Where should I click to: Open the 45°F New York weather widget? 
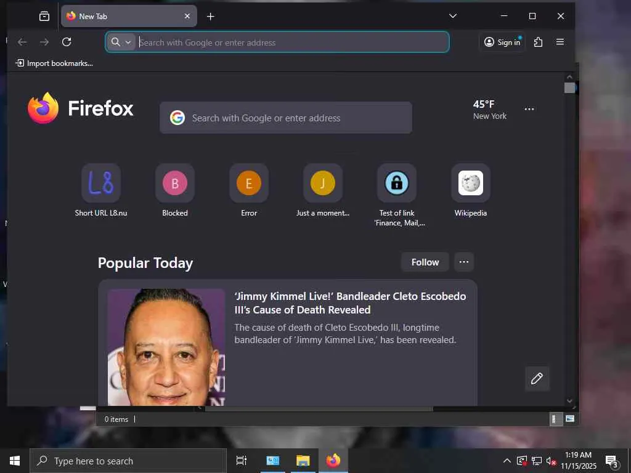click(489, 110)
